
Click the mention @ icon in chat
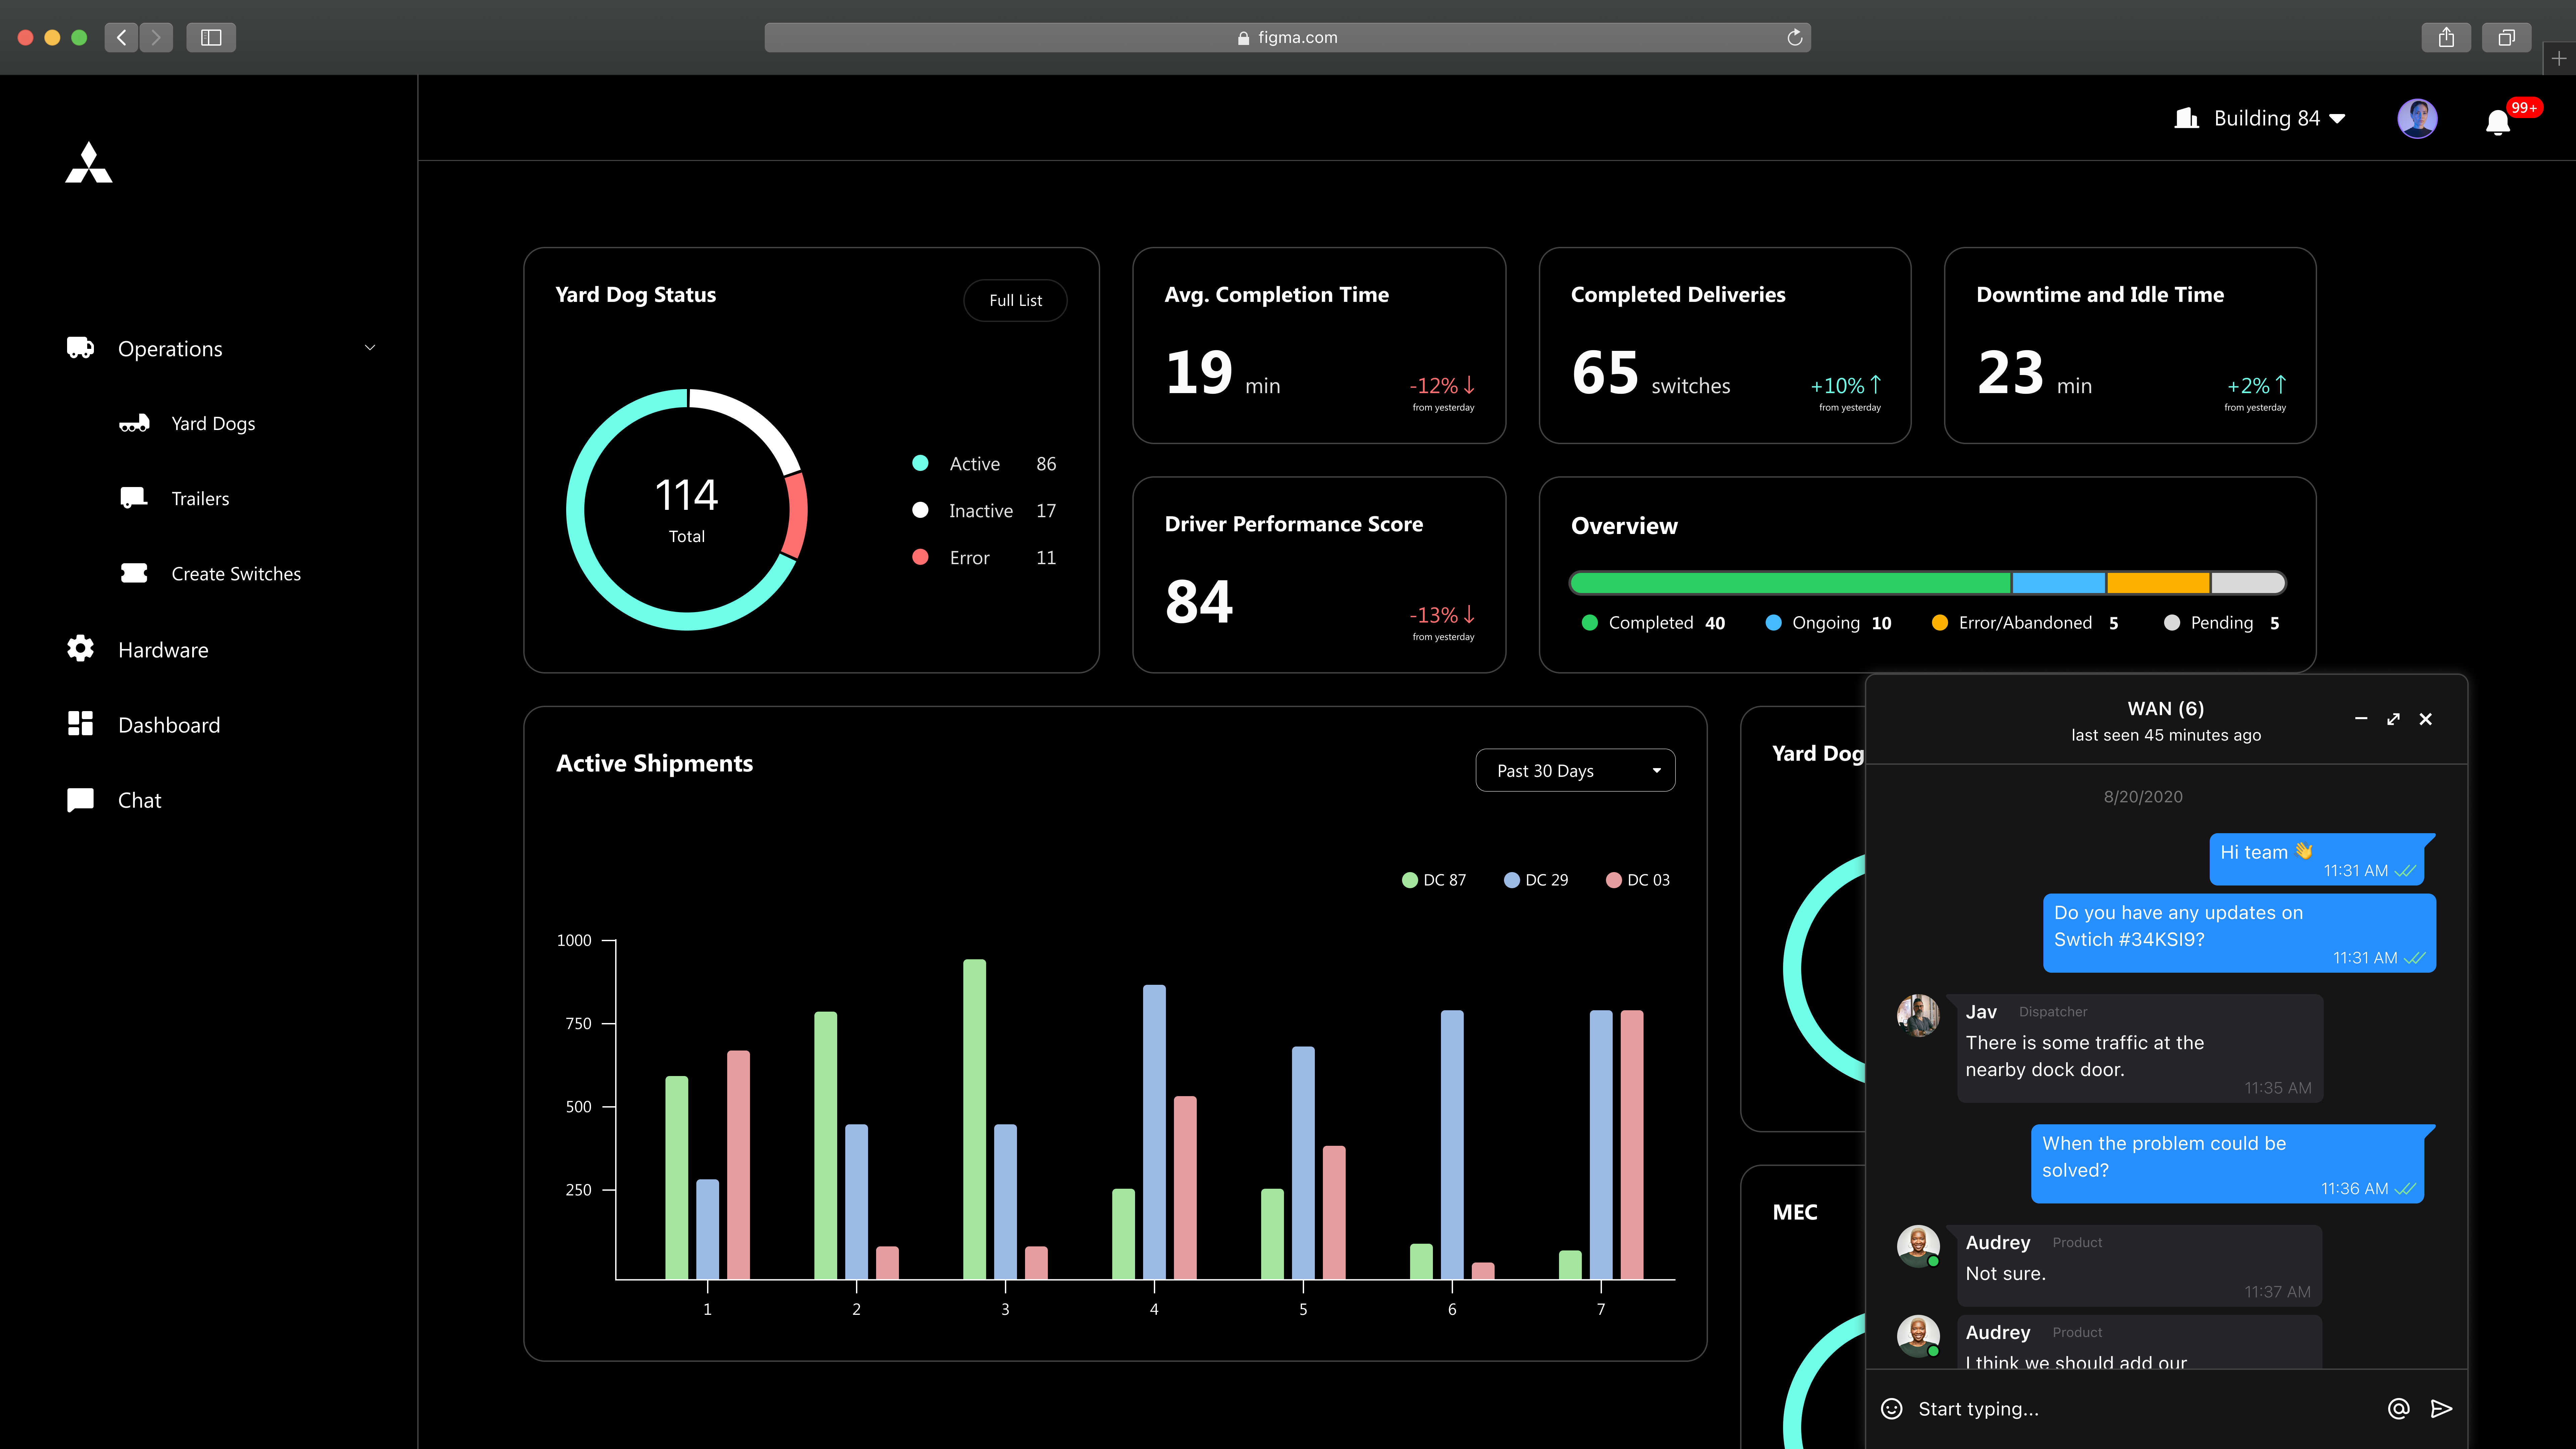point(2398,1409)
